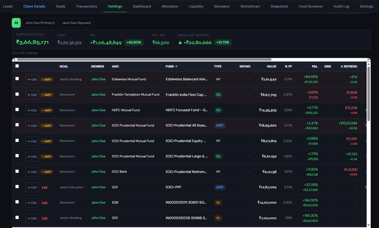Screen dimensions: 379x228
Task: Check the Edelweiss Mutual Fund row checkbox
Action: [x=17, y=79]
